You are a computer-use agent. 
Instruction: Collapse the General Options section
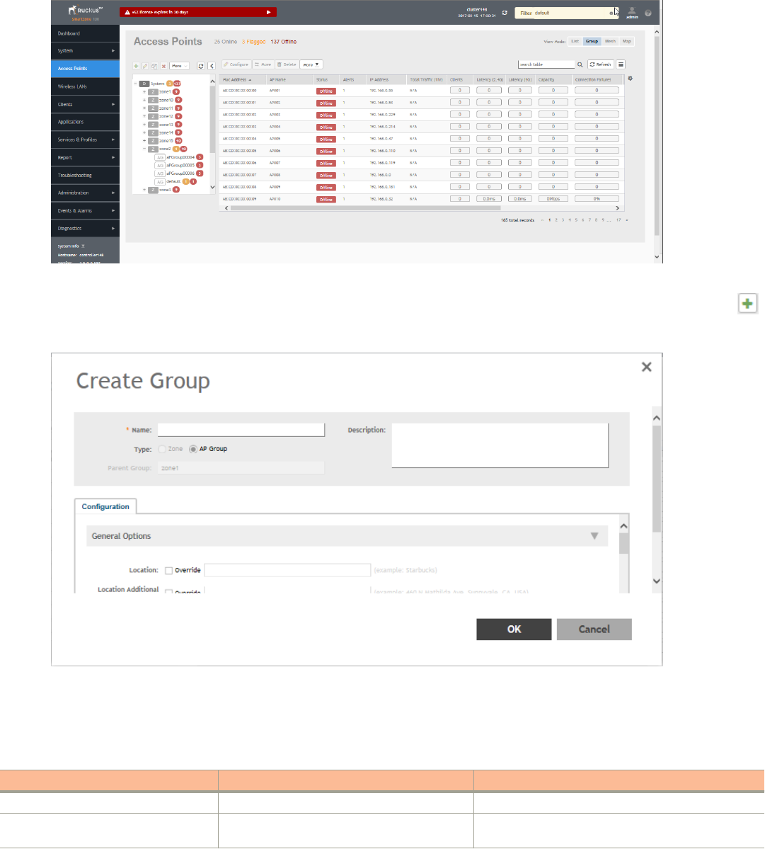(594, 536)
